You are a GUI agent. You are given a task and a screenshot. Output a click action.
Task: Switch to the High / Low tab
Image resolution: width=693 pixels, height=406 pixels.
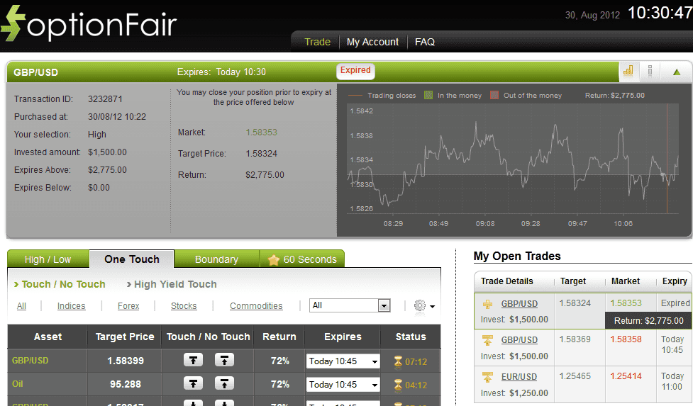tap(48, 259)
